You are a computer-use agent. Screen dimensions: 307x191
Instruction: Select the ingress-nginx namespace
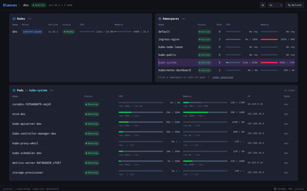pyautogui.click(x=226, y=39)
